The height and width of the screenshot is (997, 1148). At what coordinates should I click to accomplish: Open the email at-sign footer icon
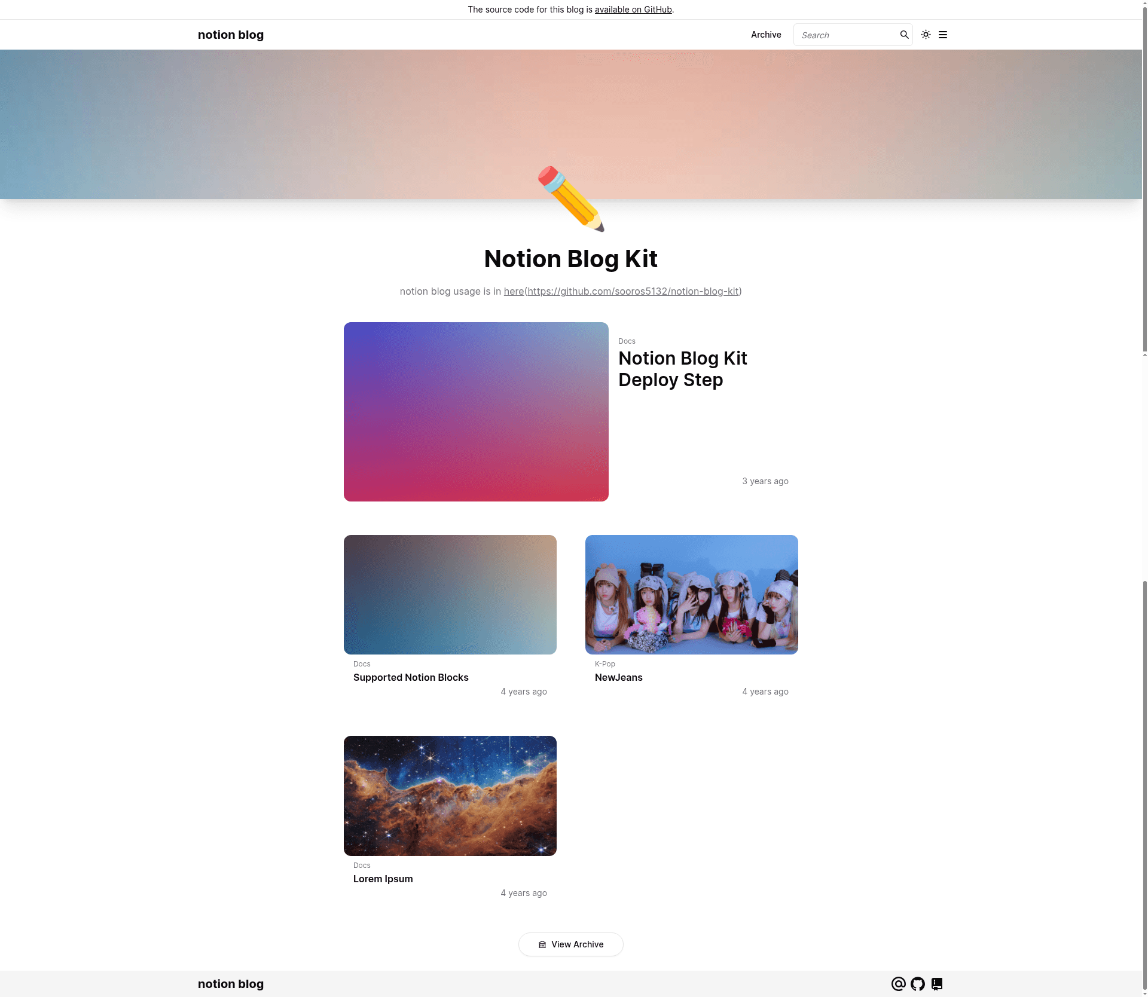pos(898,984)
